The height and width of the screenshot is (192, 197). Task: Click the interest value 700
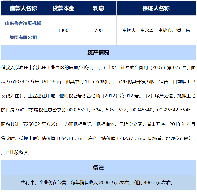click(x=99, y=30)
